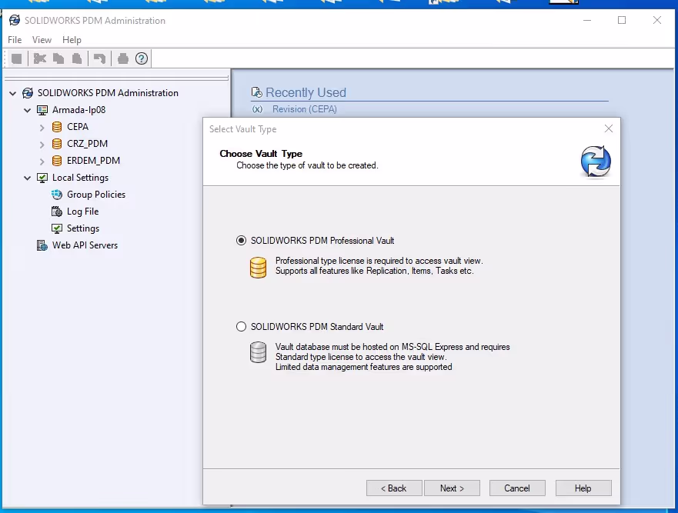Screen dimensions: 678x513
Task: Click the CEPA vault database icon
Action: click(57, 127)
